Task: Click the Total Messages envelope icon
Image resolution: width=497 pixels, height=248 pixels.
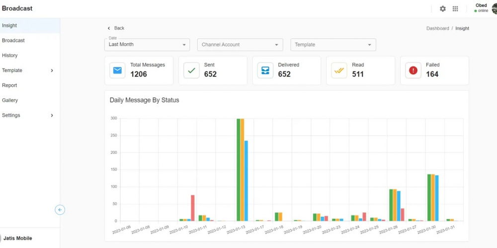Action: pyautogui.click(x=117, y=70)
